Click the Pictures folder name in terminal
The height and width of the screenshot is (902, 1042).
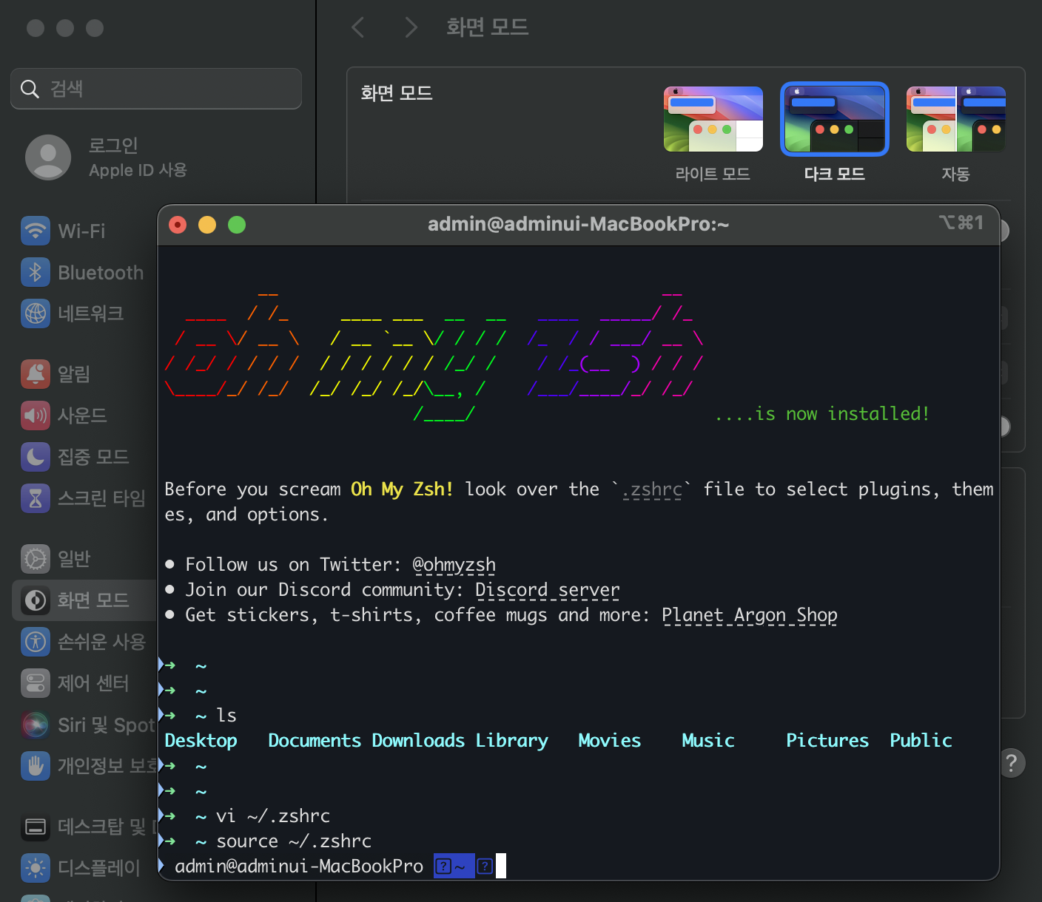(x=827, y=741)
